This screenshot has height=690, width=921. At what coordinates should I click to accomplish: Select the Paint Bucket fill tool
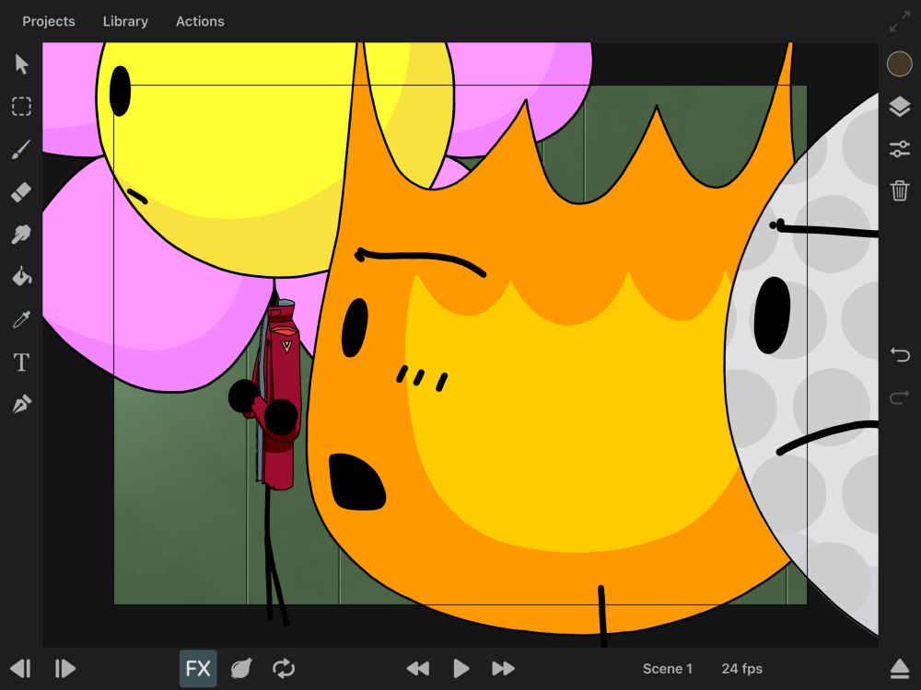(x=22, y=276)
